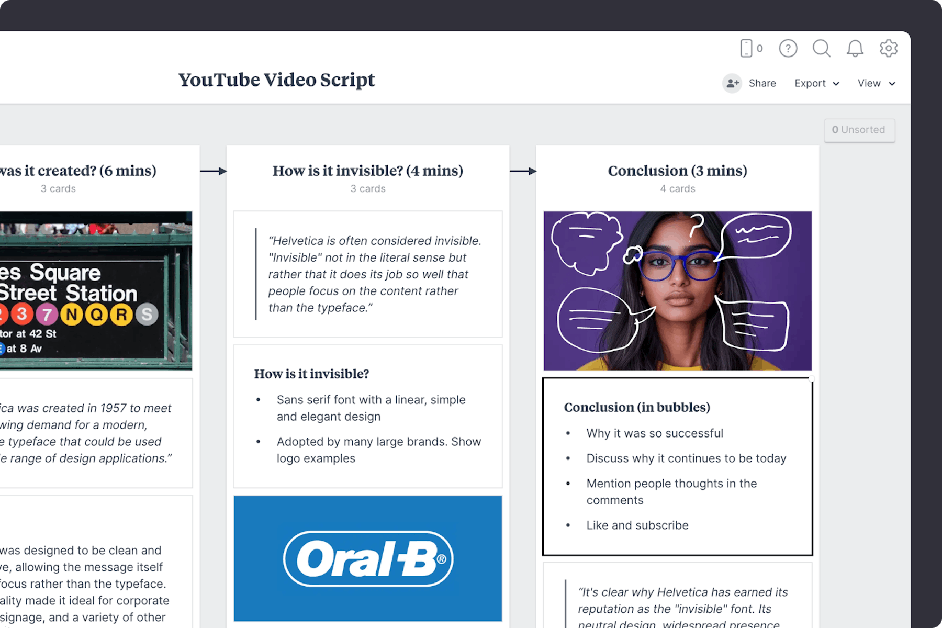The width and height of the screenshot is (942, 628).
Task: Select the Helvetica invisible quote card
Action: 367,274
